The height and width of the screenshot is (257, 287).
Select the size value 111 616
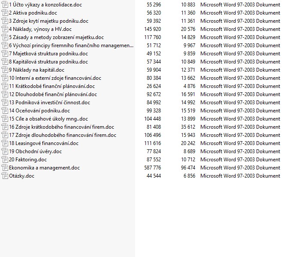click(x=153, y=143)
